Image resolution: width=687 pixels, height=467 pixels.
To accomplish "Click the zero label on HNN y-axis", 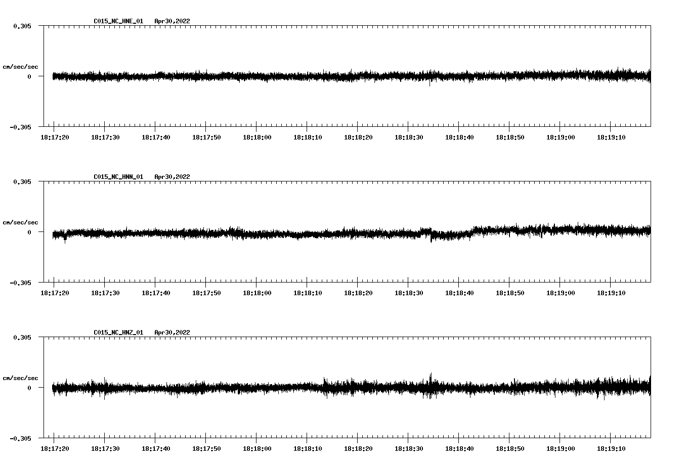I will click(x=29, y=232).
